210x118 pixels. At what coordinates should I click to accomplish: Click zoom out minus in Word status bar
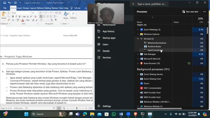[68, 108]
